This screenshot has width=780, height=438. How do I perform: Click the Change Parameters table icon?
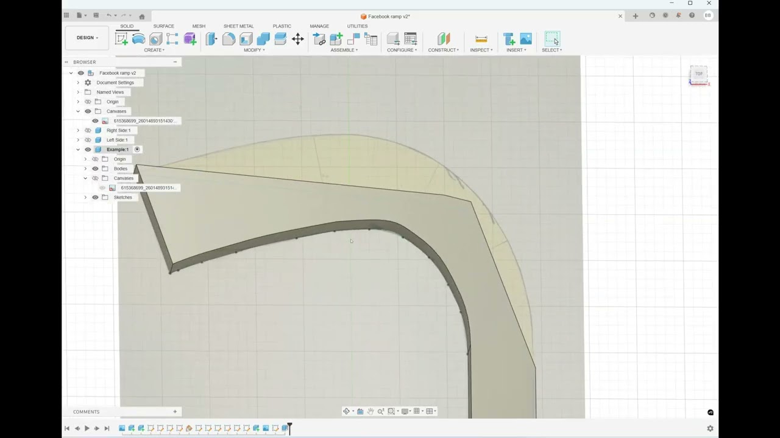(x=411, y=39)
